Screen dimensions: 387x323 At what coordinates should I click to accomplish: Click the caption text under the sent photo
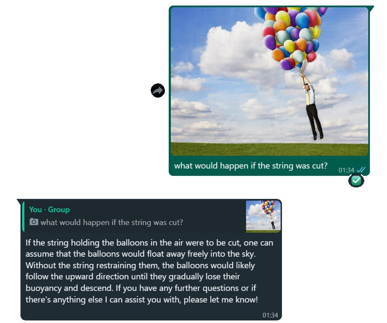coord(251,166)
